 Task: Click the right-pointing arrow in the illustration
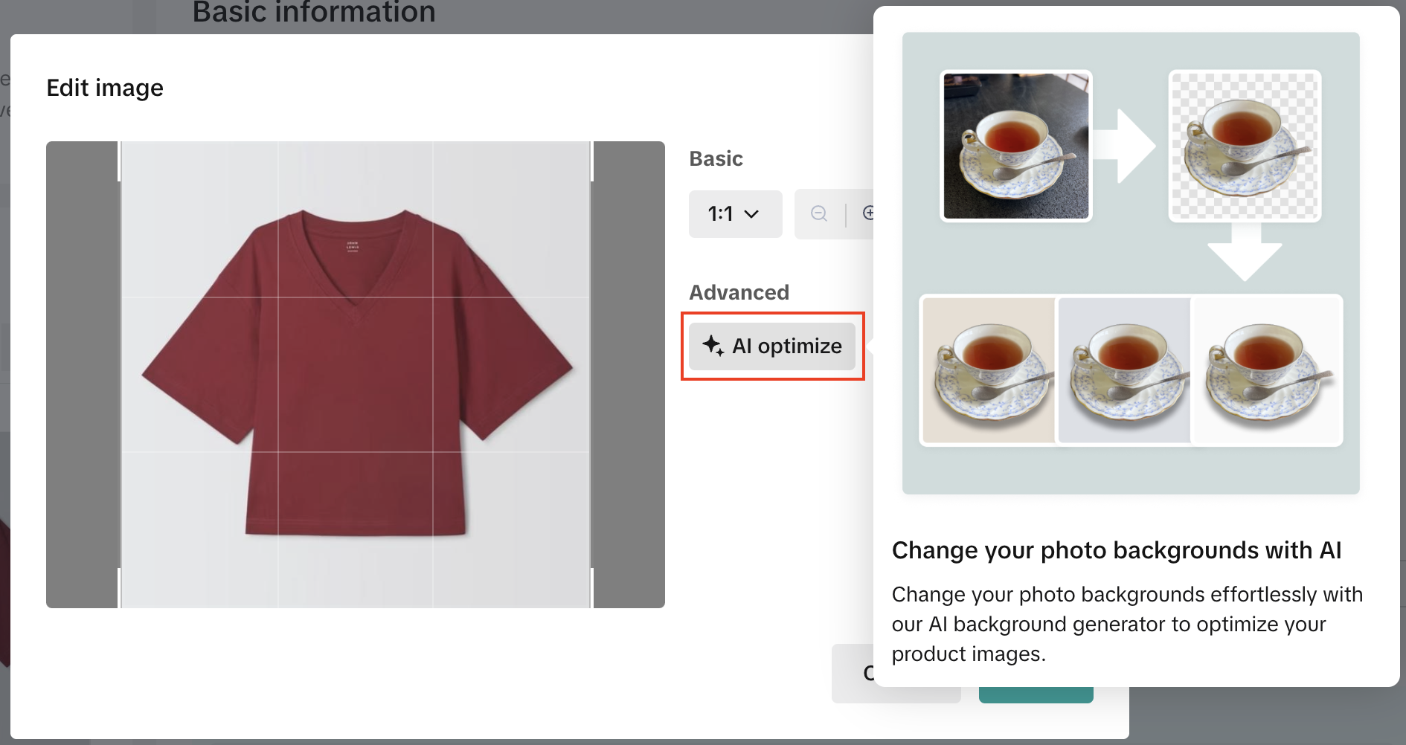point(1128,146)
